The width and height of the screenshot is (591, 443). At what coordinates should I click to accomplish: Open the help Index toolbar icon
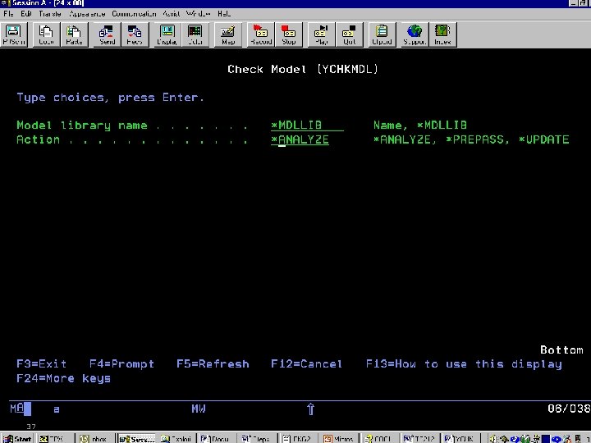click(442, 34)
